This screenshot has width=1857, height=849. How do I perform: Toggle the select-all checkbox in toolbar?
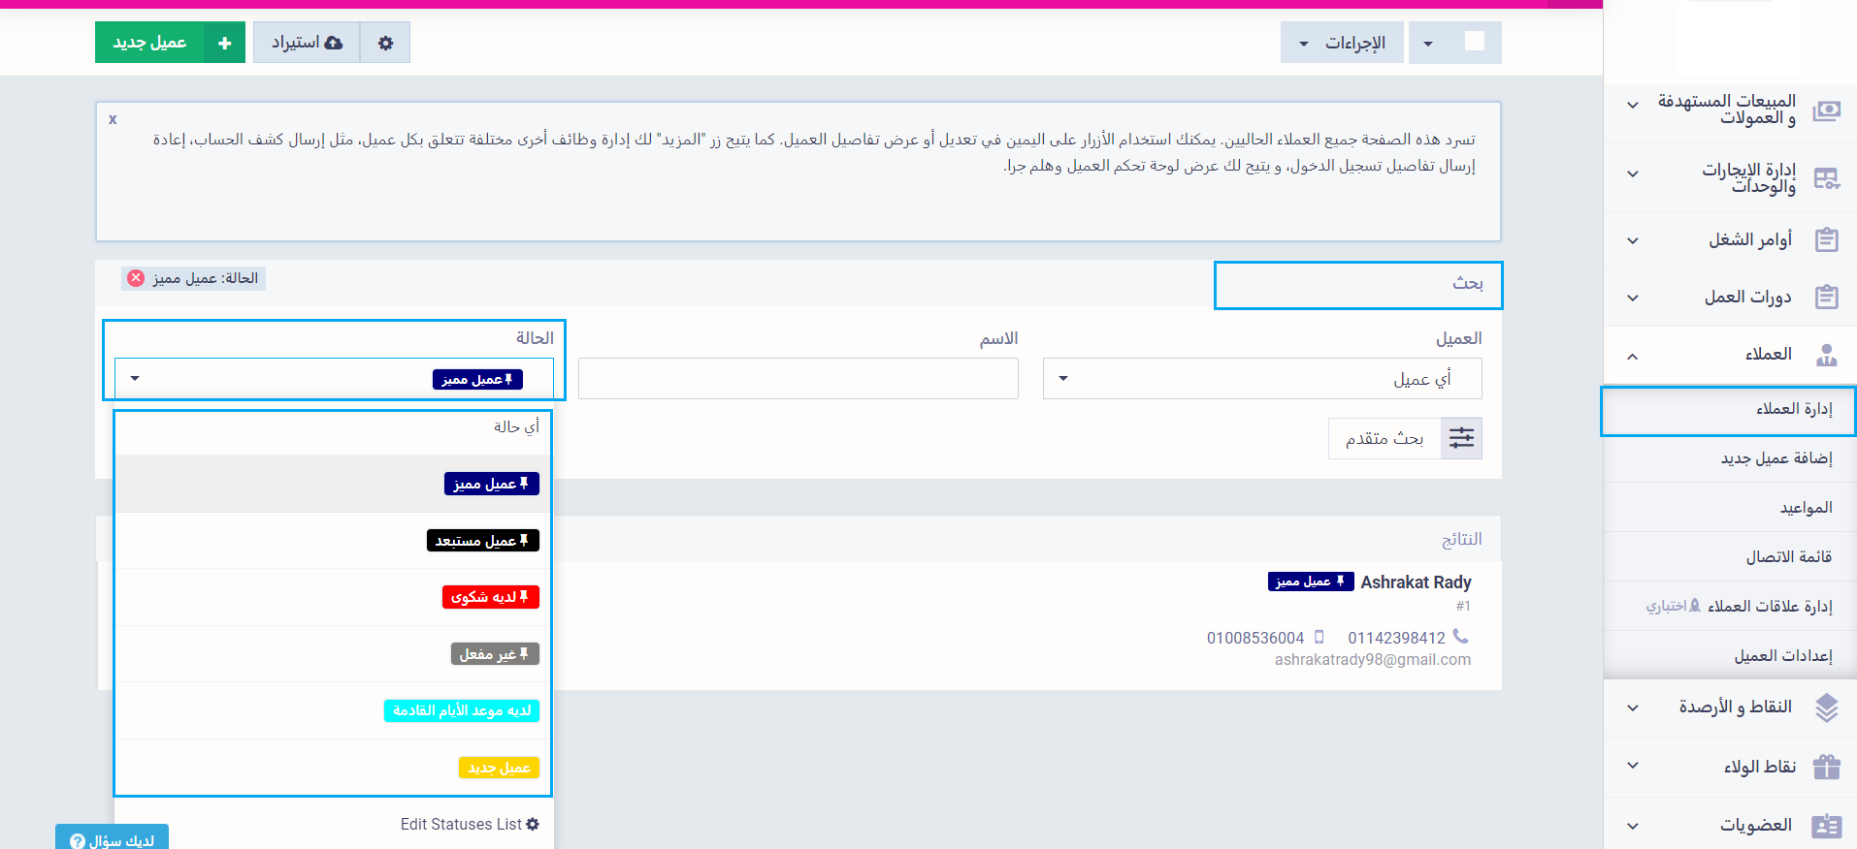1474,42
